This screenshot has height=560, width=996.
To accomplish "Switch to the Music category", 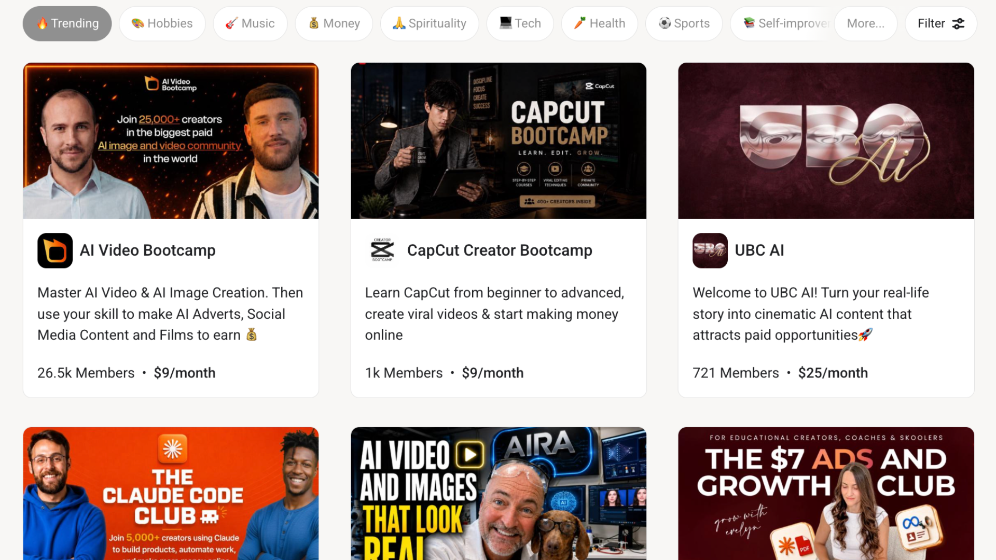I will 250,23.
